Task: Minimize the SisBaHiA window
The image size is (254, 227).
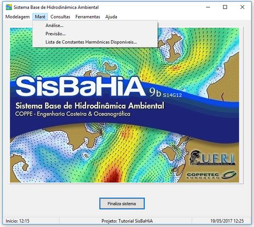Action: [208, 7]
